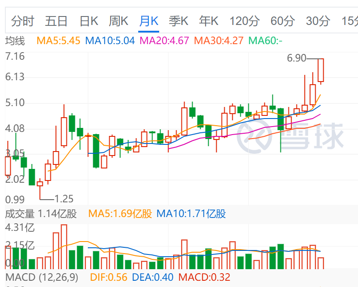Click the tallest red volume bar

(x=64, y=246)
